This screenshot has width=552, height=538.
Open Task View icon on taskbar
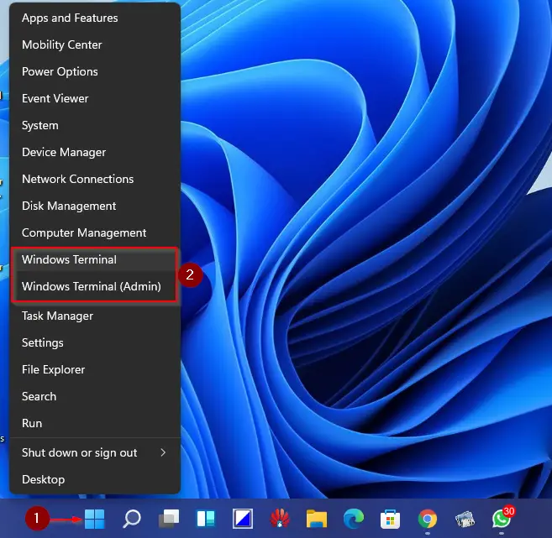[x=169, y=519]
